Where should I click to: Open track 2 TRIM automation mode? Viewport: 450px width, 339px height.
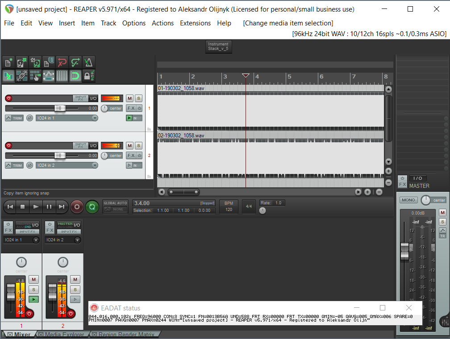14,165
